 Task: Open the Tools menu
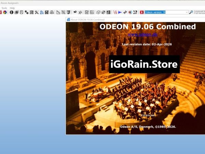(x=4, y=8)
